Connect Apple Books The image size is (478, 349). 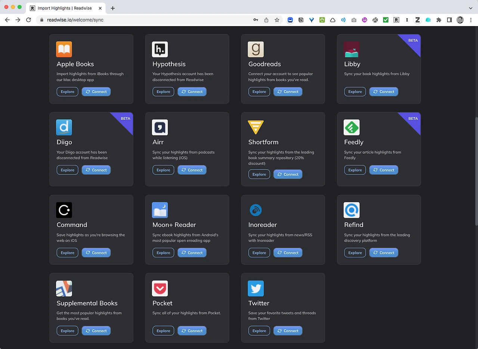tap(96, 92)
